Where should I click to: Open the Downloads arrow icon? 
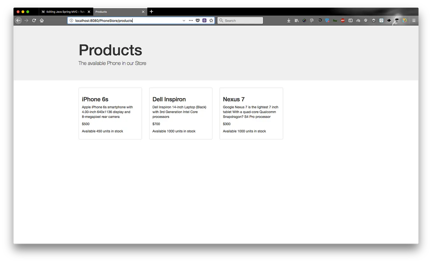pyautogui.click(x=289, y=20)
